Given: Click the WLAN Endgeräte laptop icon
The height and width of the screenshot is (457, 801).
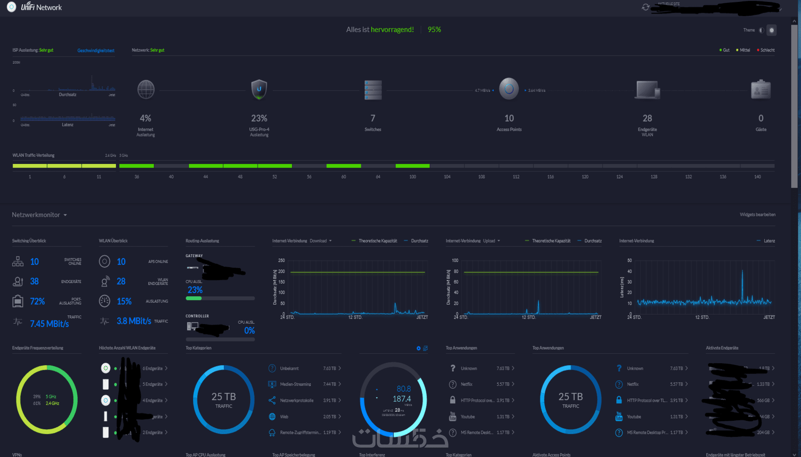Looking at the screenshot, I should coord(647,90).
